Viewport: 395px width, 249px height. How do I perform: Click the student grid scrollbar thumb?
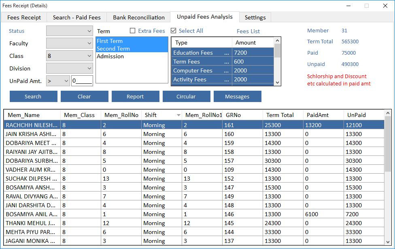point(388,144)
